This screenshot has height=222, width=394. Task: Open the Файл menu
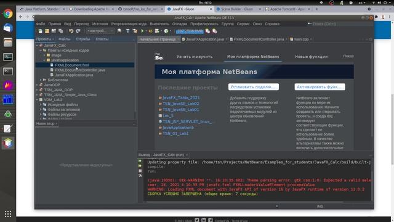[41, 24]
